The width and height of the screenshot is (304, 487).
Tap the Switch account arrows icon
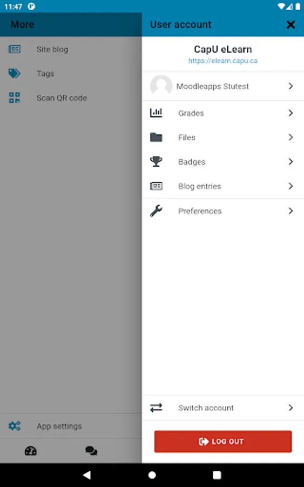click(x=156, y=407)
